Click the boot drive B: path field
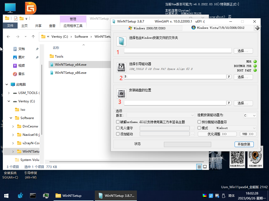 pos(175,77)
